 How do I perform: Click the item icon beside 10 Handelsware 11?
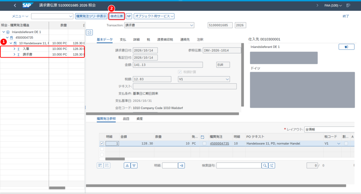coord(15,43)
